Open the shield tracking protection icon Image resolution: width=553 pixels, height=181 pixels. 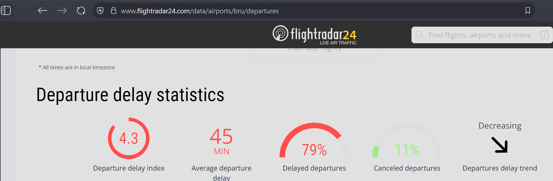pos(100,11)
